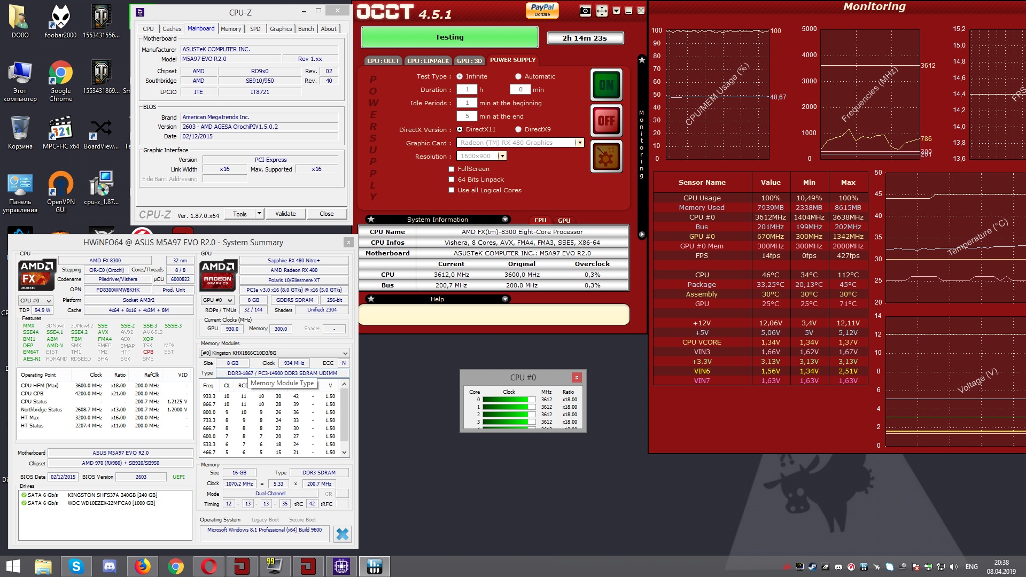Click the Duration hours input field
This screenshot has width=1026, height=577.
point(467,90)
